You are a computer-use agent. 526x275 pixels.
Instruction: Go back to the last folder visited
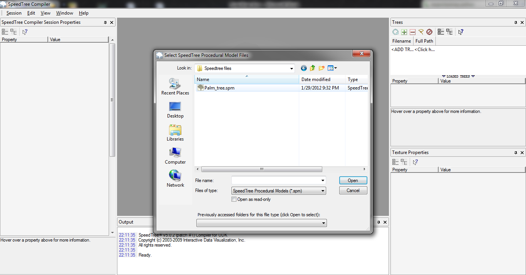[304, 68]
